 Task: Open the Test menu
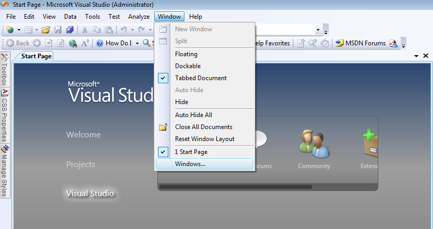tap(114, 17)
